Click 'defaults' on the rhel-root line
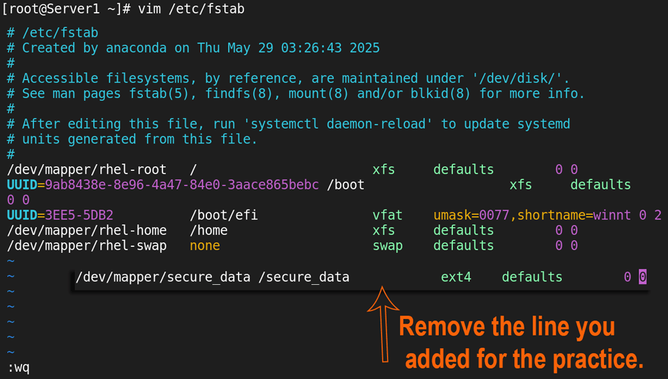Viewport: 668px width, 379px height. (x=464, y=169)
